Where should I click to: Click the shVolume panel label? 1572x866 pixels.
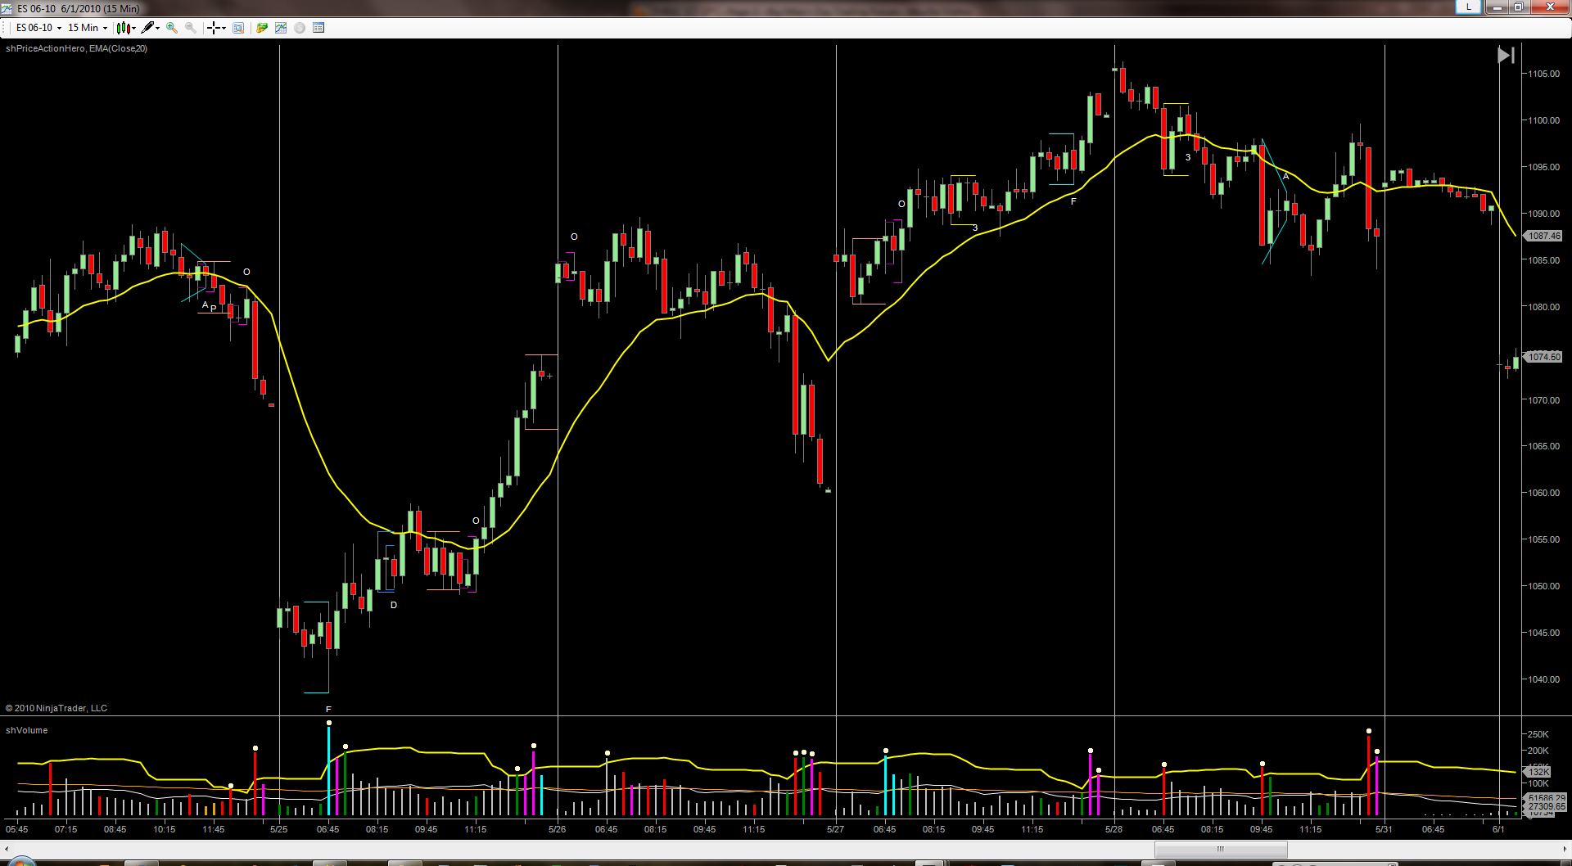pos(26,730)
